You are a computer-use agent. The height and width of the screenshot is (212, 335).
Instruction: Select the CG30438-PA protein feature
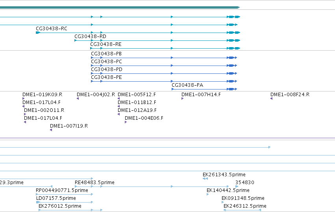point(204,89)
